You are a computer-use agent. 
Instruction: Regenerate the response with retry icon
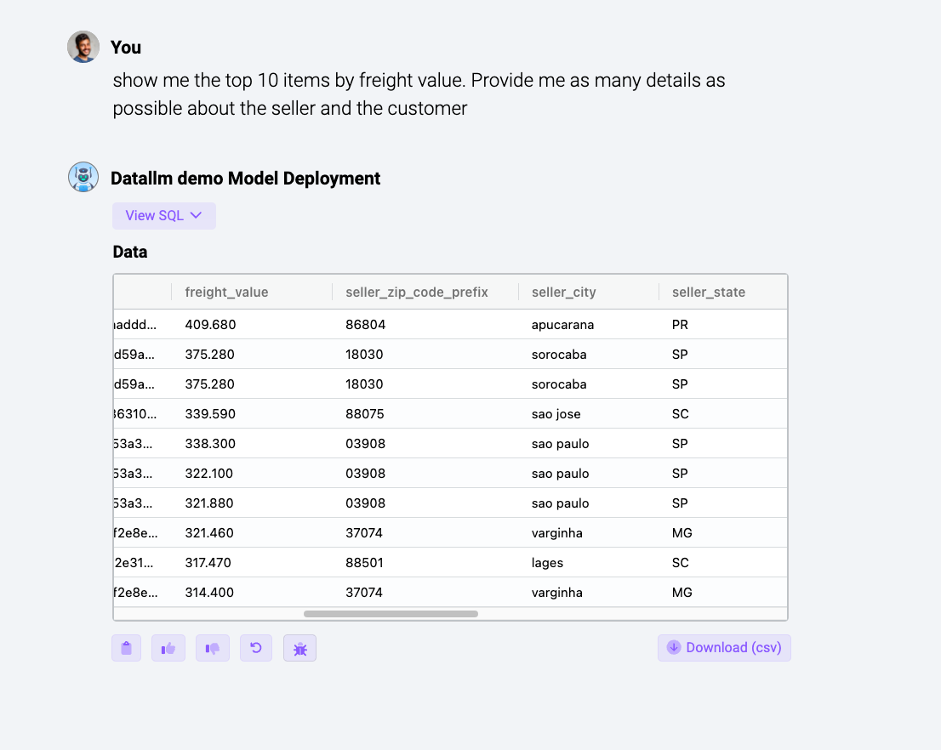[256, 648]
